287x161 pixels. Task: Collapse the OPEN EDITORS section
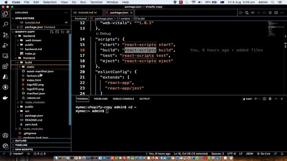[x=13, y=18]
